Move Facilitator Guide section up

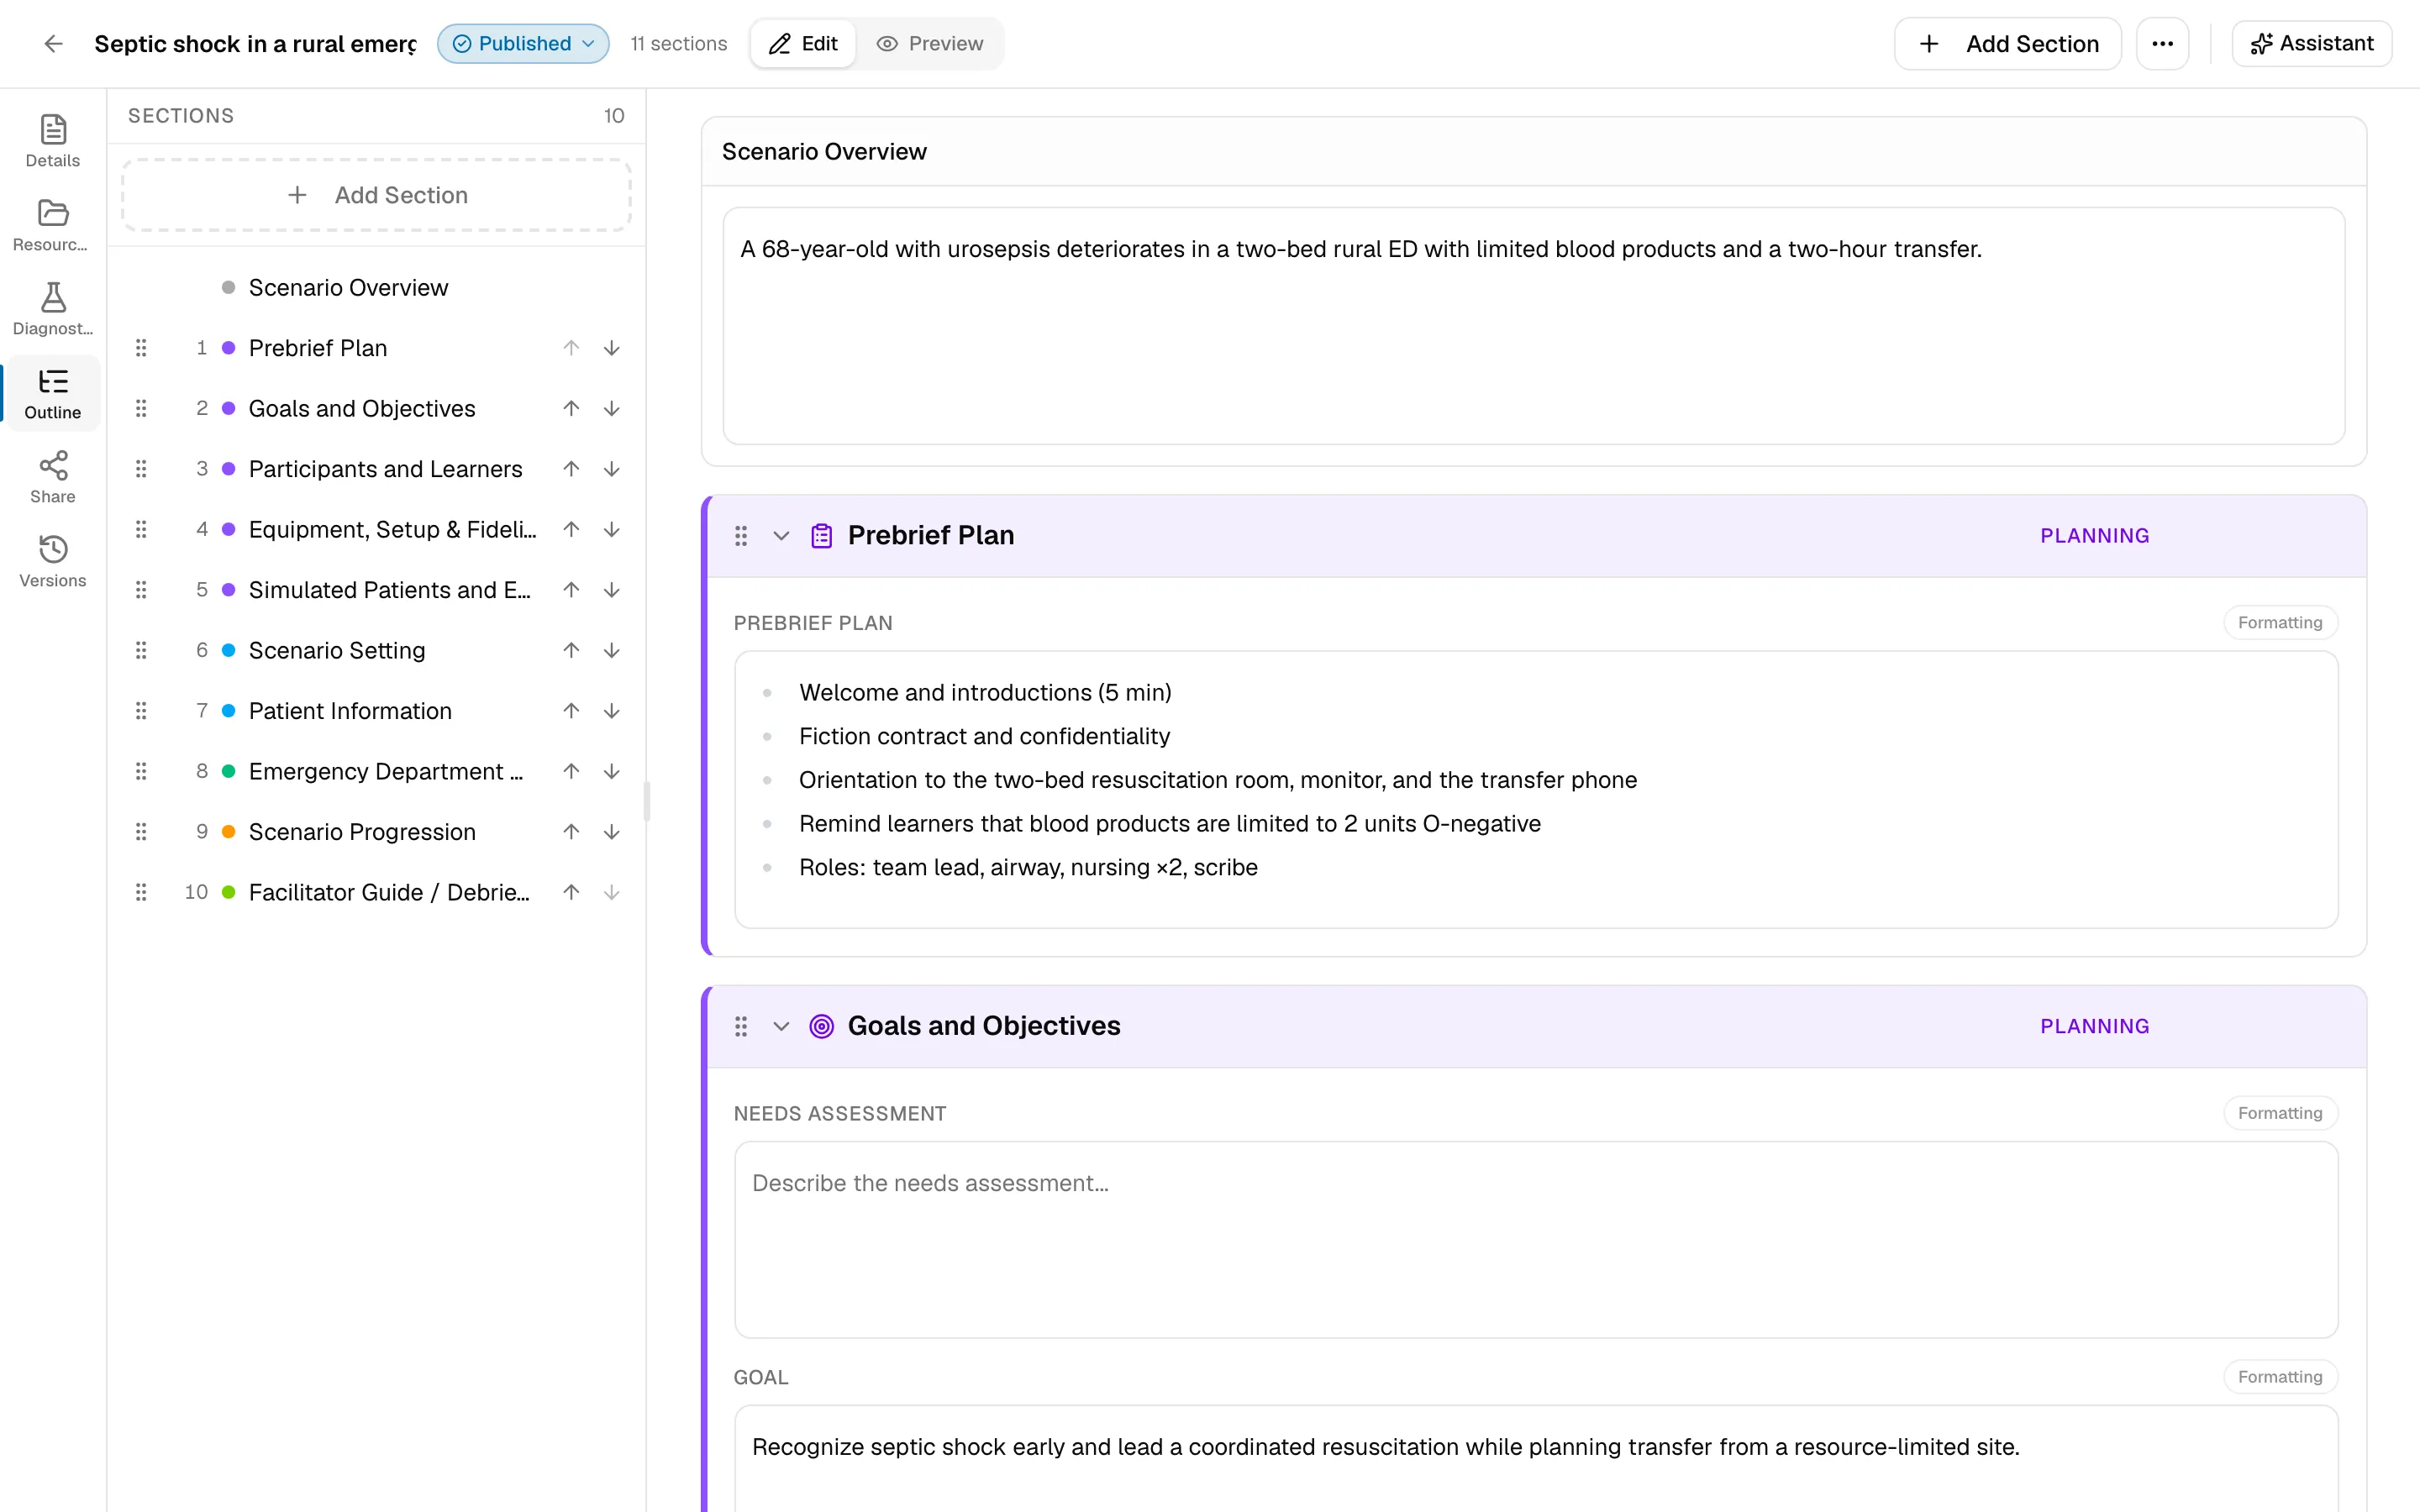tap(571, 892)
